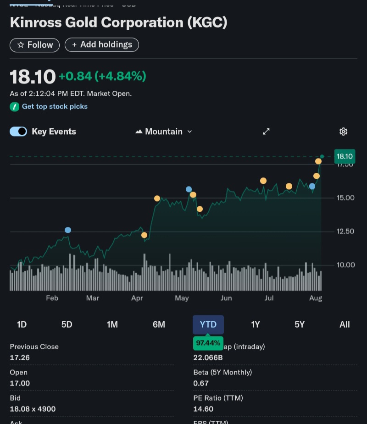Click the 10.00 price axis label
Viewport: 367px width, 424px height.
click(345, 265)
